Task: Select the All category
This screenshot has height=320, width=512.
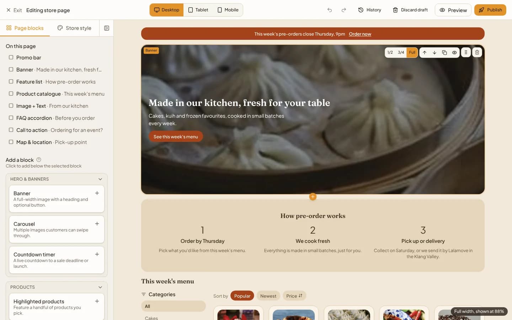Action: click(174, 306)
